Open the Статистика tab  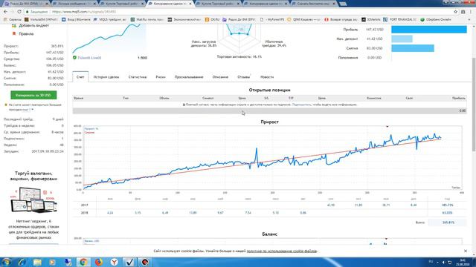coord(137,77)
